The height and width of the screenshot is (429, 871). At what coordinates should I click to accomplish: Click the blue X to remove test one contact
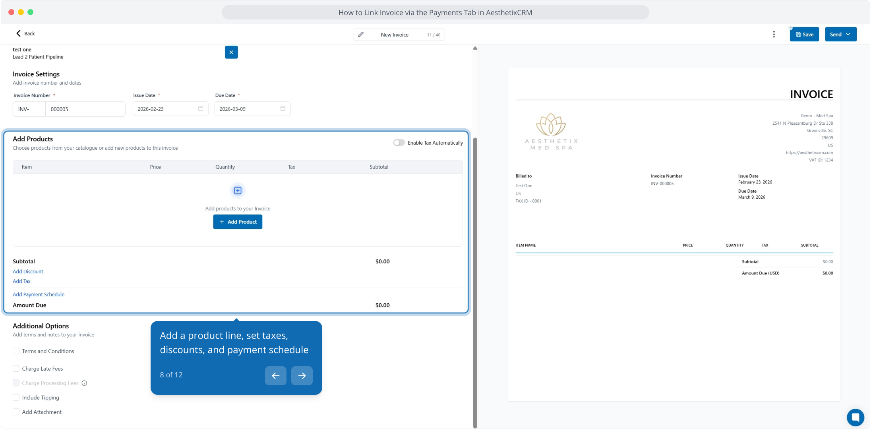coord(231,52)
